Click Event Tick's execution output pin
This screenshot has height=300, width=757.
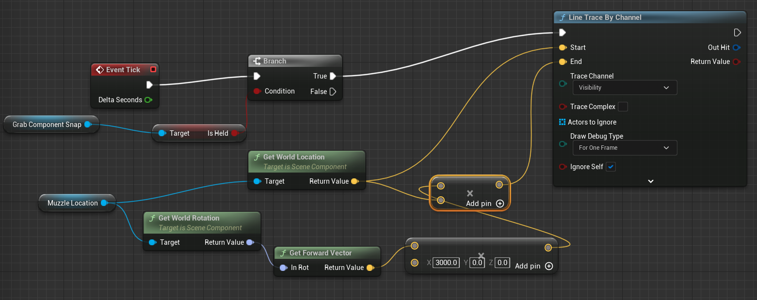click(x=149, y=85)
